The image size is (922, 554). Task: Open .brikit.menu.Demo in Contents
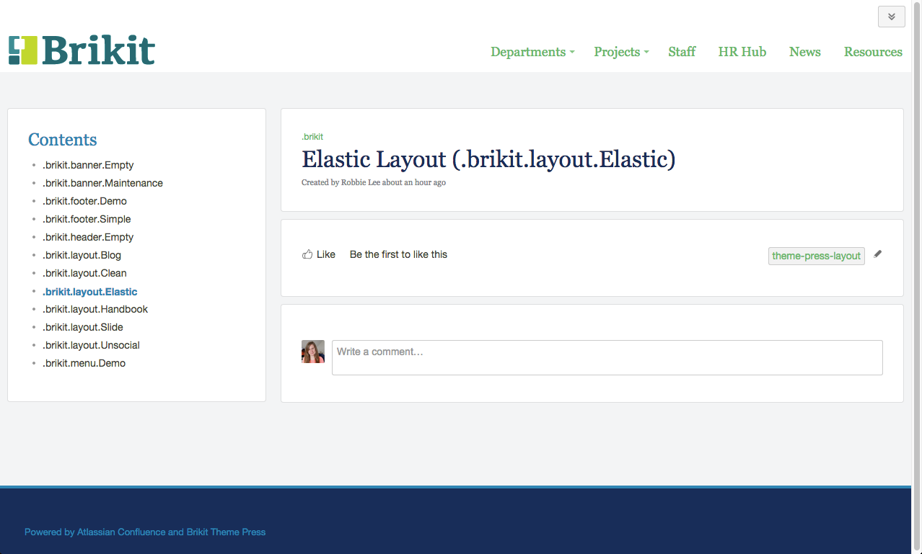84,363
